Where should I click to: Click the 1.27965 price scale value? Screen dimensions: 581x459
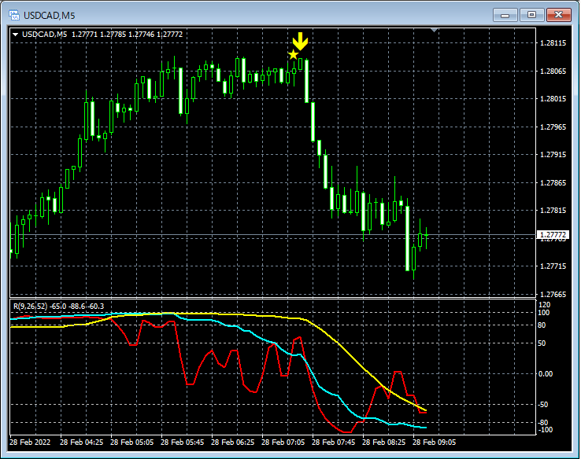coord(553,127)
